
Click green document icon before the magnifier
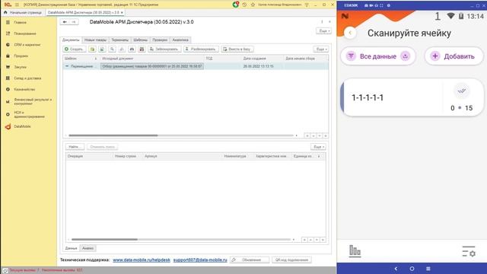(102, 49)
